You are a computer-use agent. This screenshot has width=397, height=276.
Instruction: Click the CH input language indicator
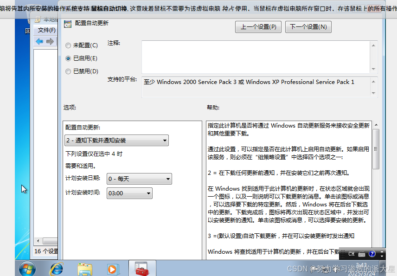(x=351, y=254)
